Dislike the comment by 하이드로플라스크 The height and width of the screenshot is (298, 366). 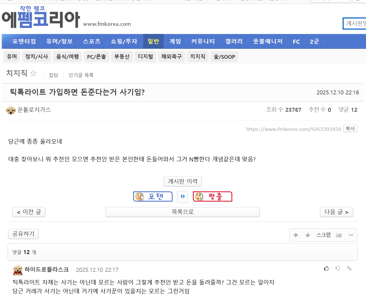338,269
